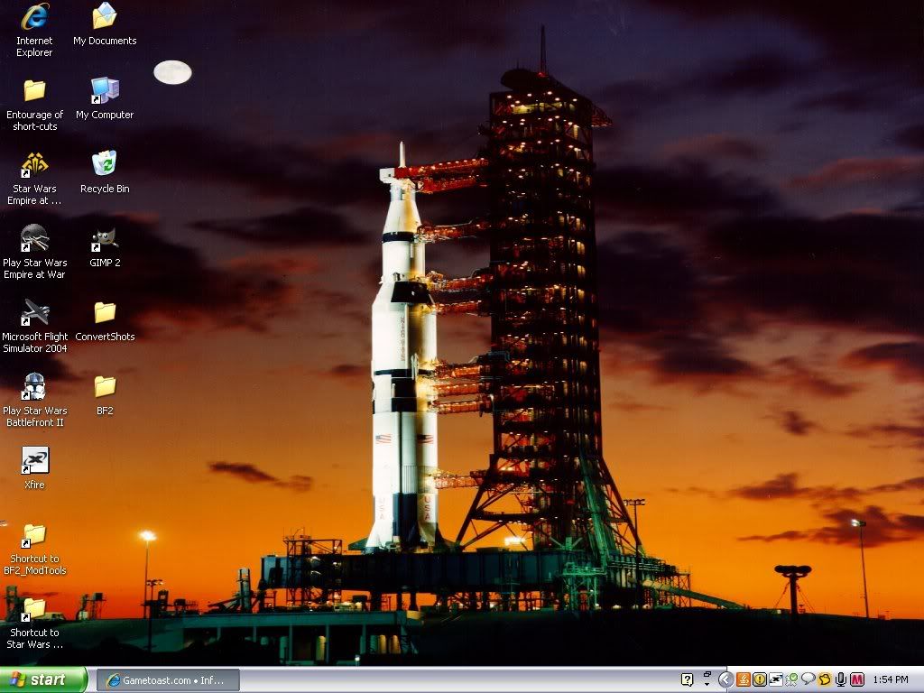Select the My Computer desktop icon

click(105, 99)
